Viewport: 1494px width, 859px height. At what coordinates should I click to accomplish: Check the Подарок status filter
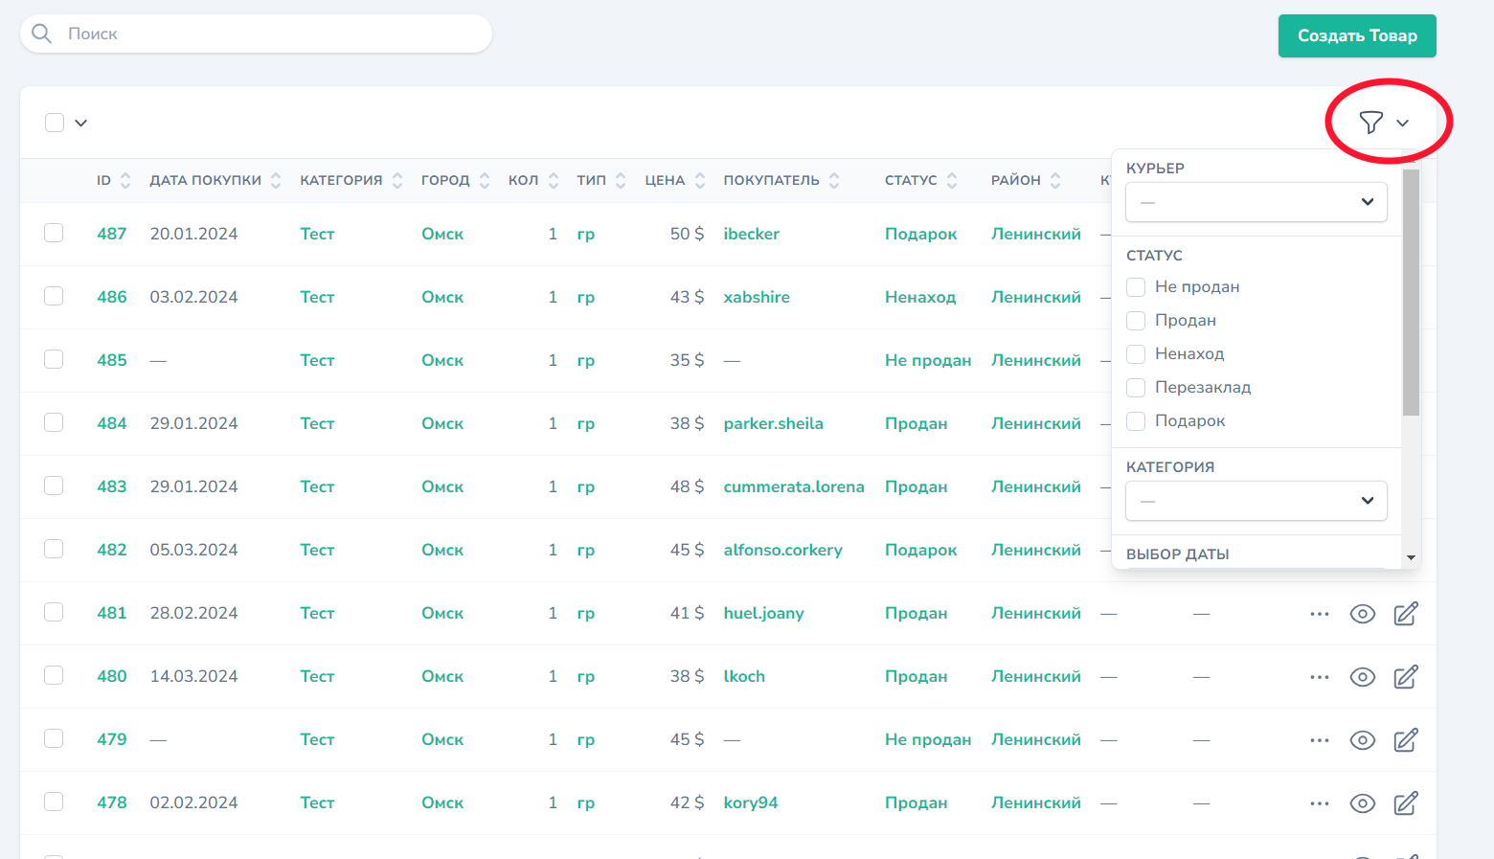(x=1136, y=421)
